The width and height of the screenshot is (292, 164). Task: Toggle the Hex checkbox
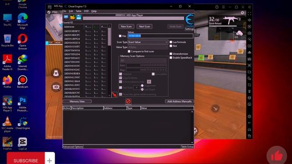coord(120,36)
